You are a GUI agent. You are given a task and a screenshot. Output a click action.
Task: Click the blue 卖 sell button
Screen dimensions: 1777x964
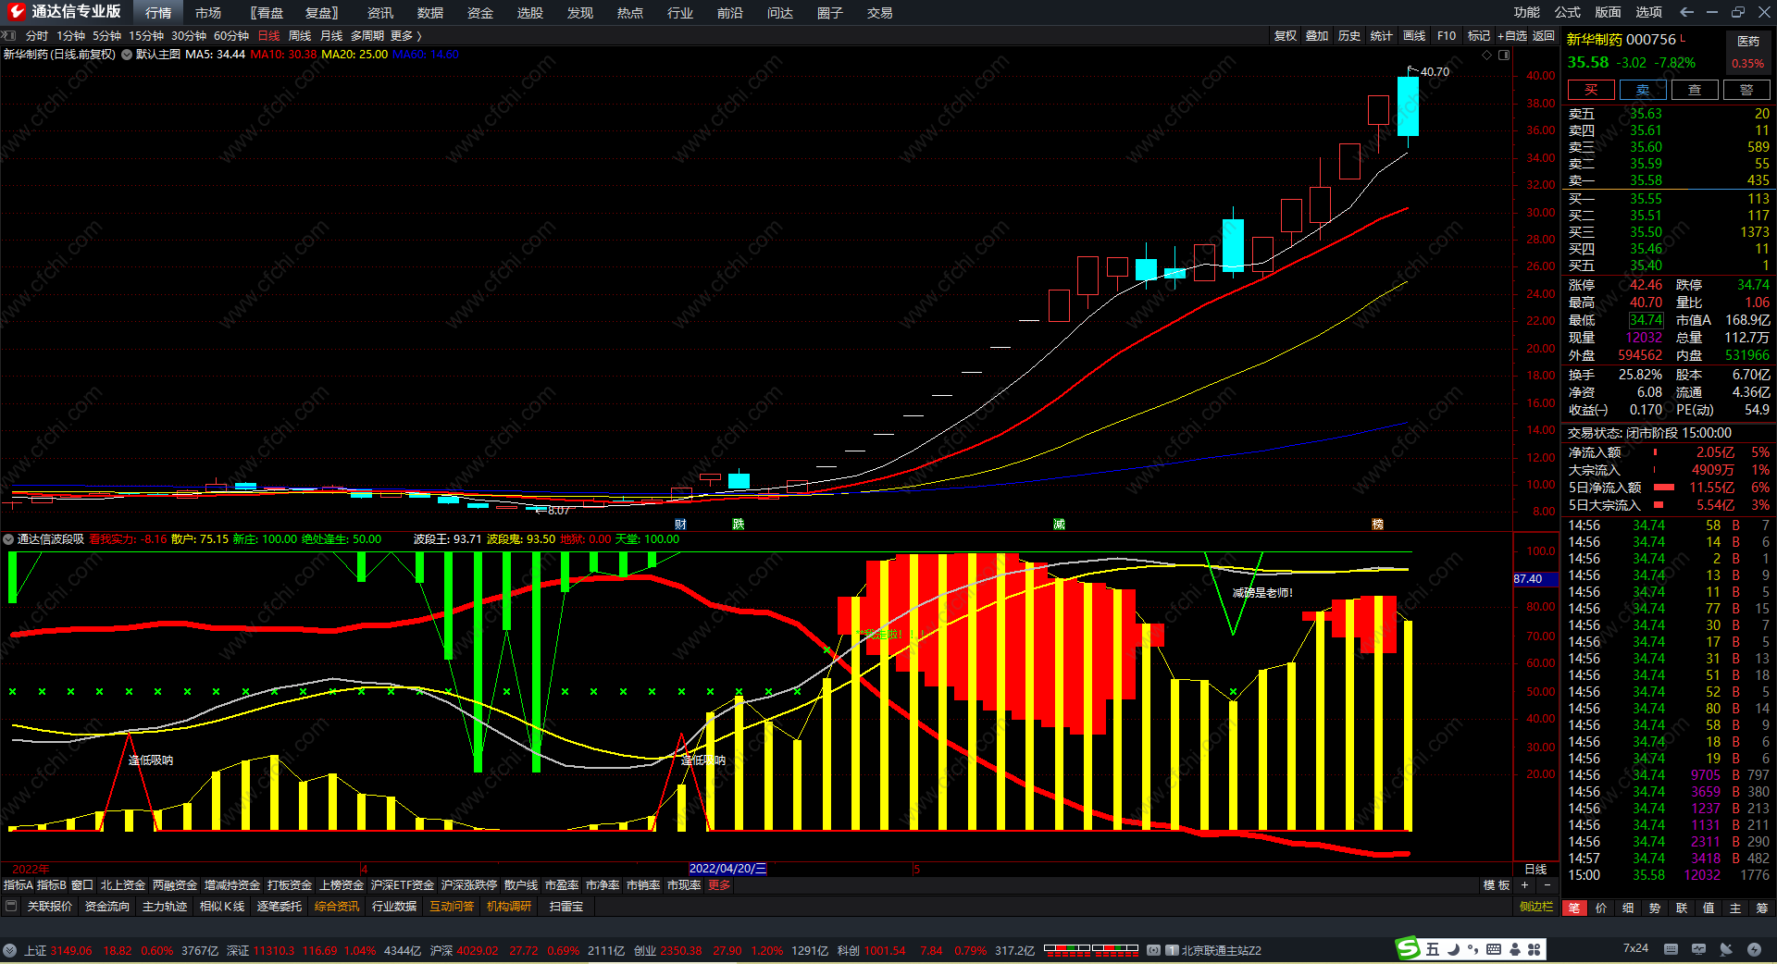[x=1643, y=90]
